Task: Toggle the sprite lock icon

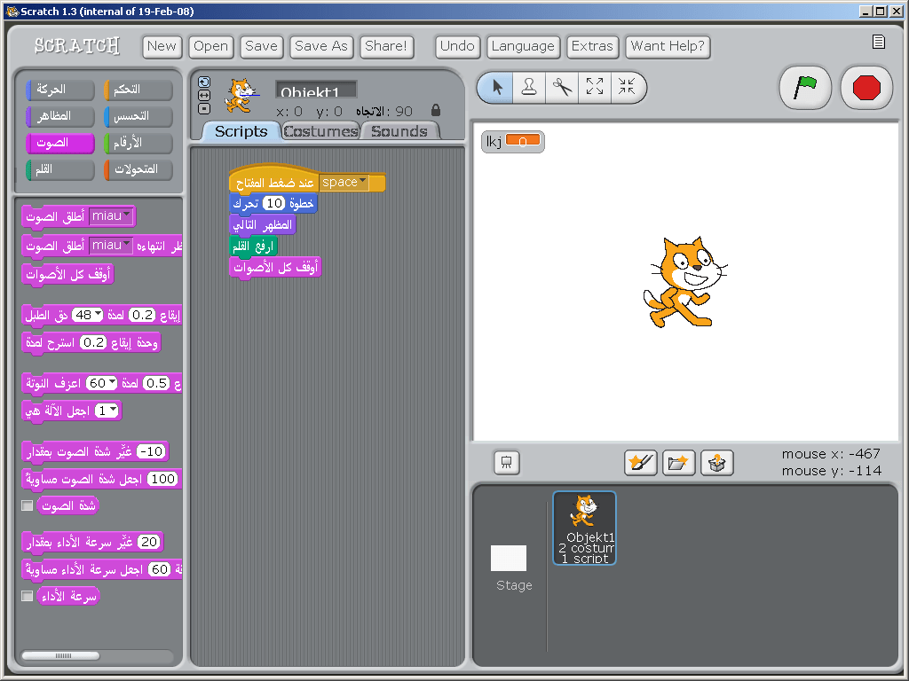Action: coord(435,111)
